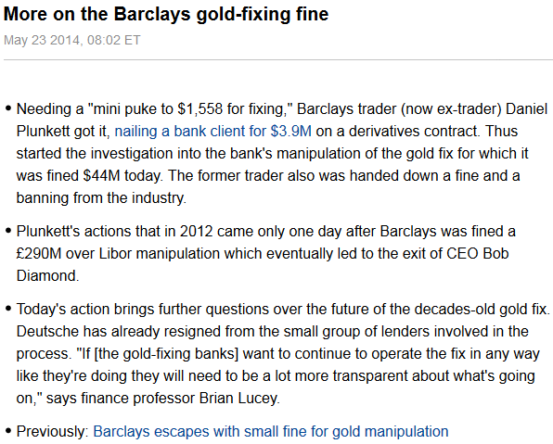Open "Barclays escapes with small fine" link
Image resolution: width=553 pixels, height=444 pixels.
271,431
